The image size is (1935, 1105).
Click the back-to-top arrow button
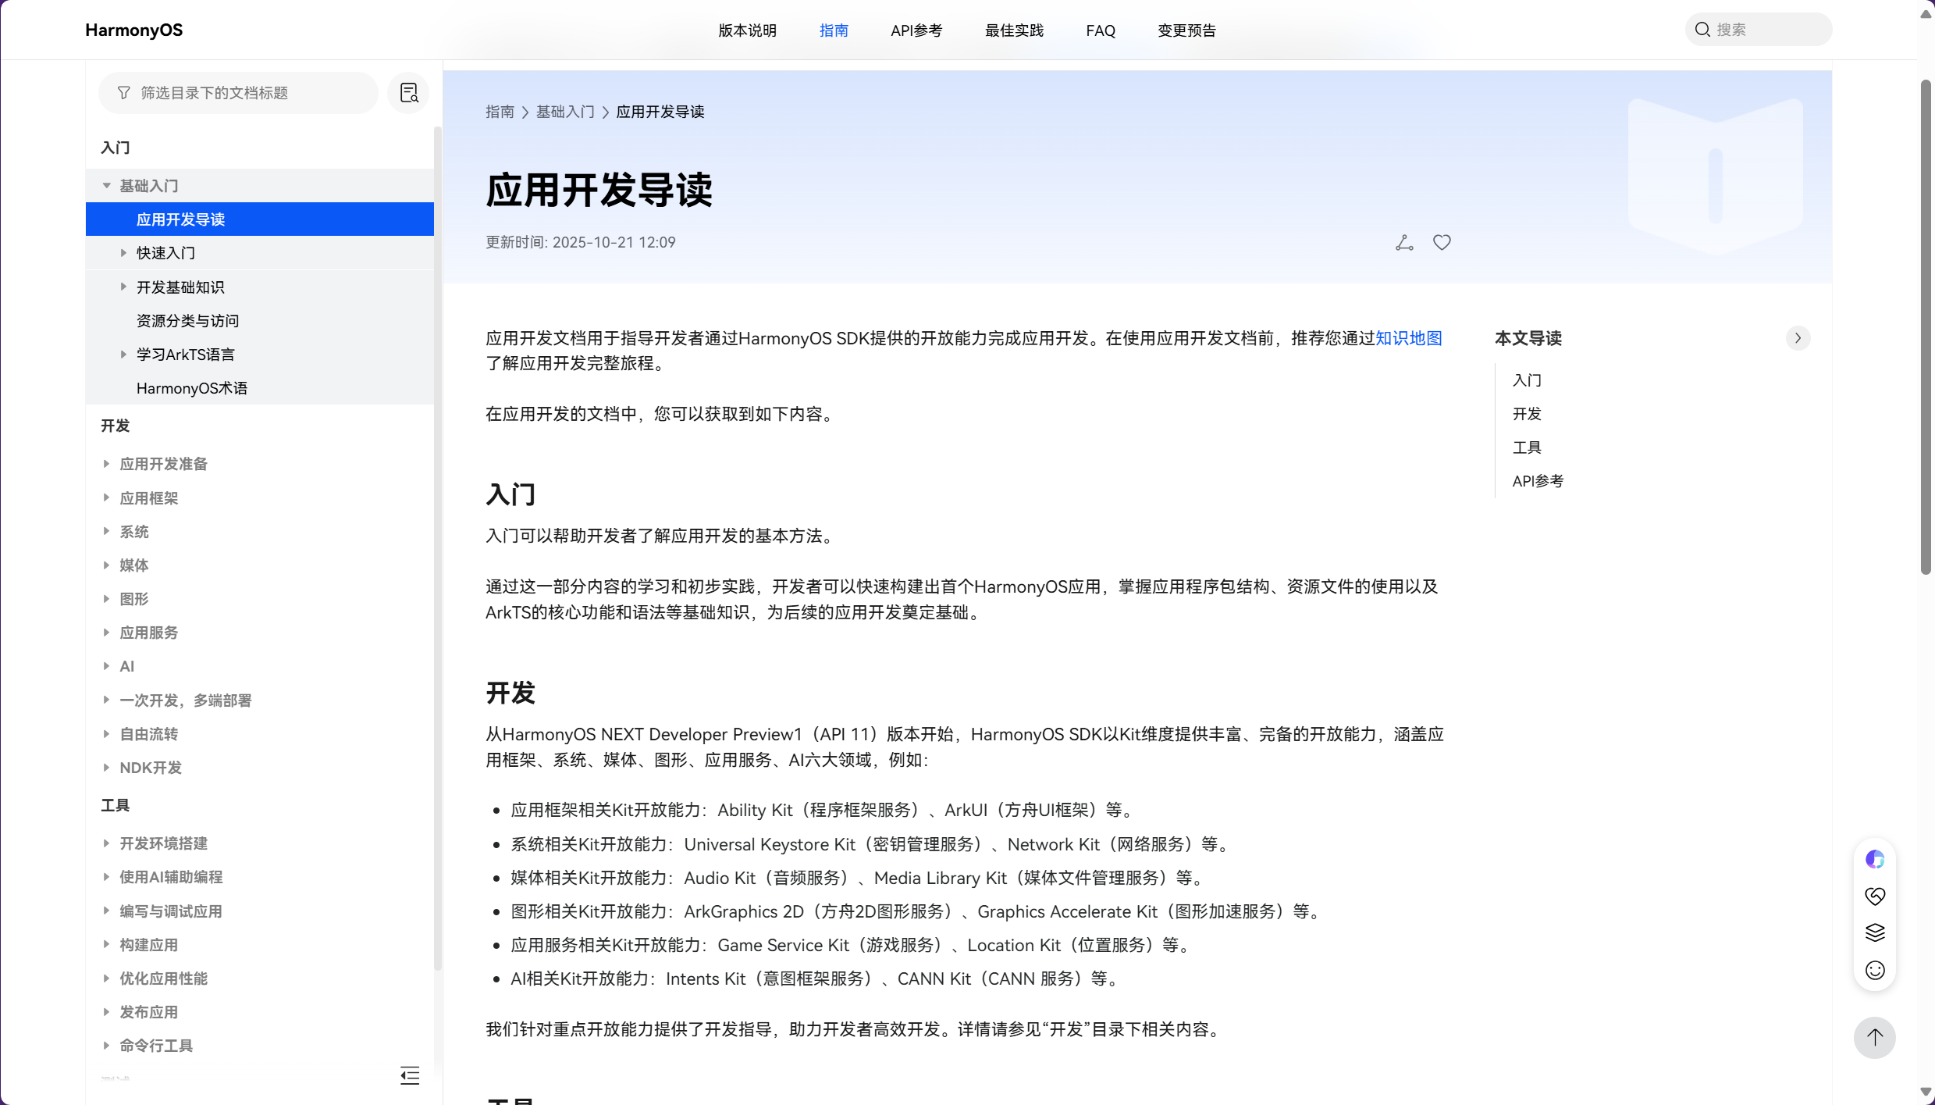click(x=1874, y=1038)
